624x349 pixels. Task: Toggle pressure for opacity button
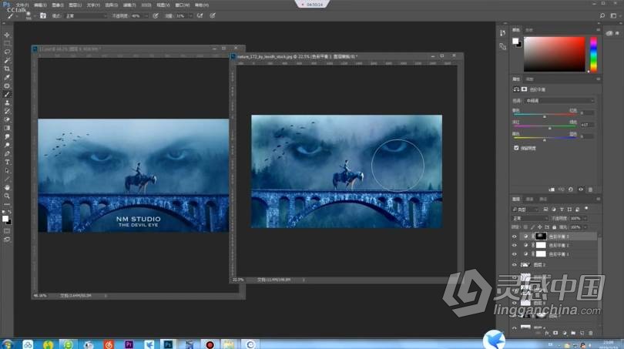tap(156, 16)
